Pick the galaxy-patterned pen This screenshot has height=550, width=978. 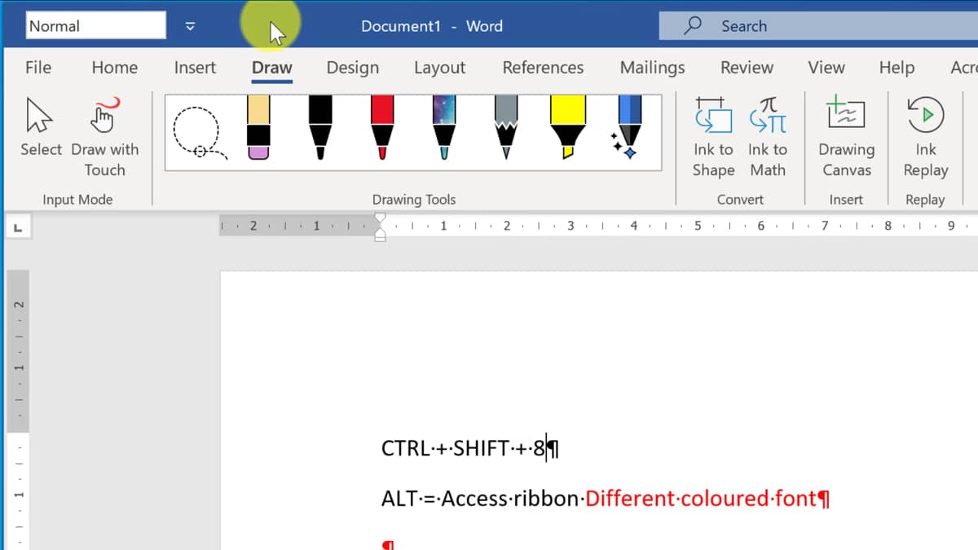click(444, 128)
